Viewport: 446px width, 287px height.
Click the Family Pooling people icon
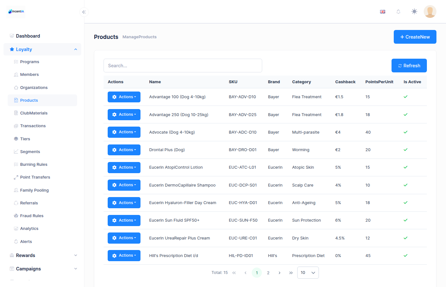click(x=16, y=190)
